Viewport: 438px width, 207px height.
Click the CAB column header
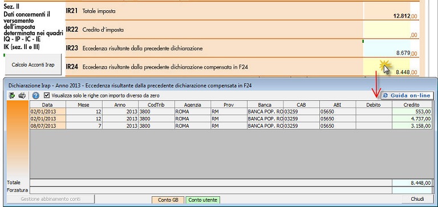(x=301, y=105)
